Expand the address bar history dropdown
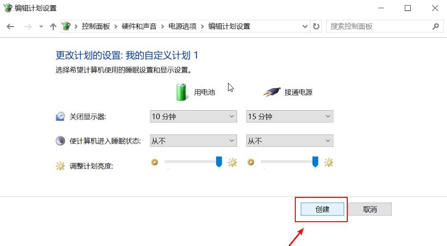The height and width of the screenshot is (246, 447). pyautogui.click(x=305, y=27)
